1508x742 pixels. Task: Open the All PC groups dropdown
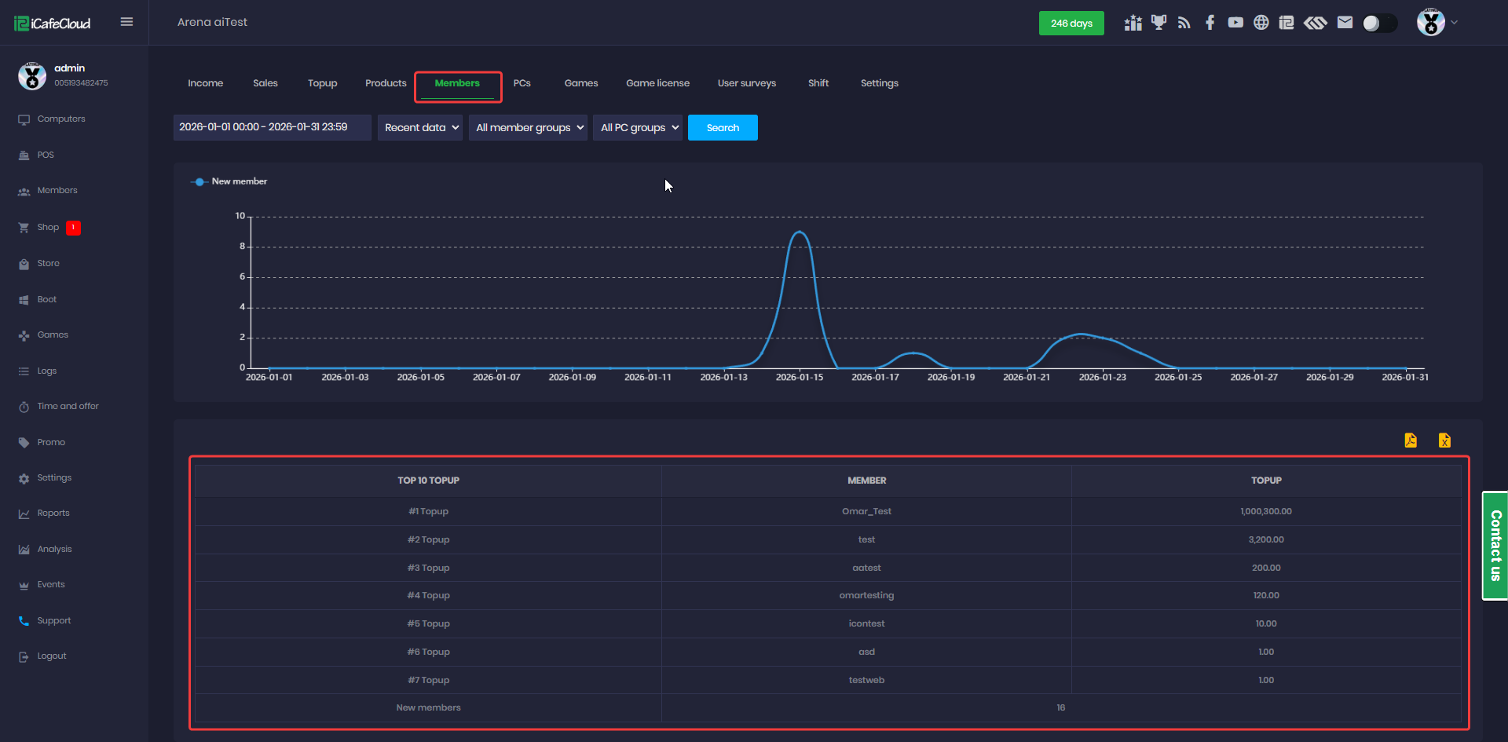pyautogui.click(x=638, y=127)
